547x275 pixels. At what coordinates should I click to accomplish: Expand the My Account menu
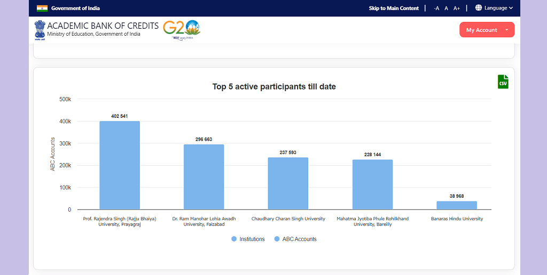487,30
